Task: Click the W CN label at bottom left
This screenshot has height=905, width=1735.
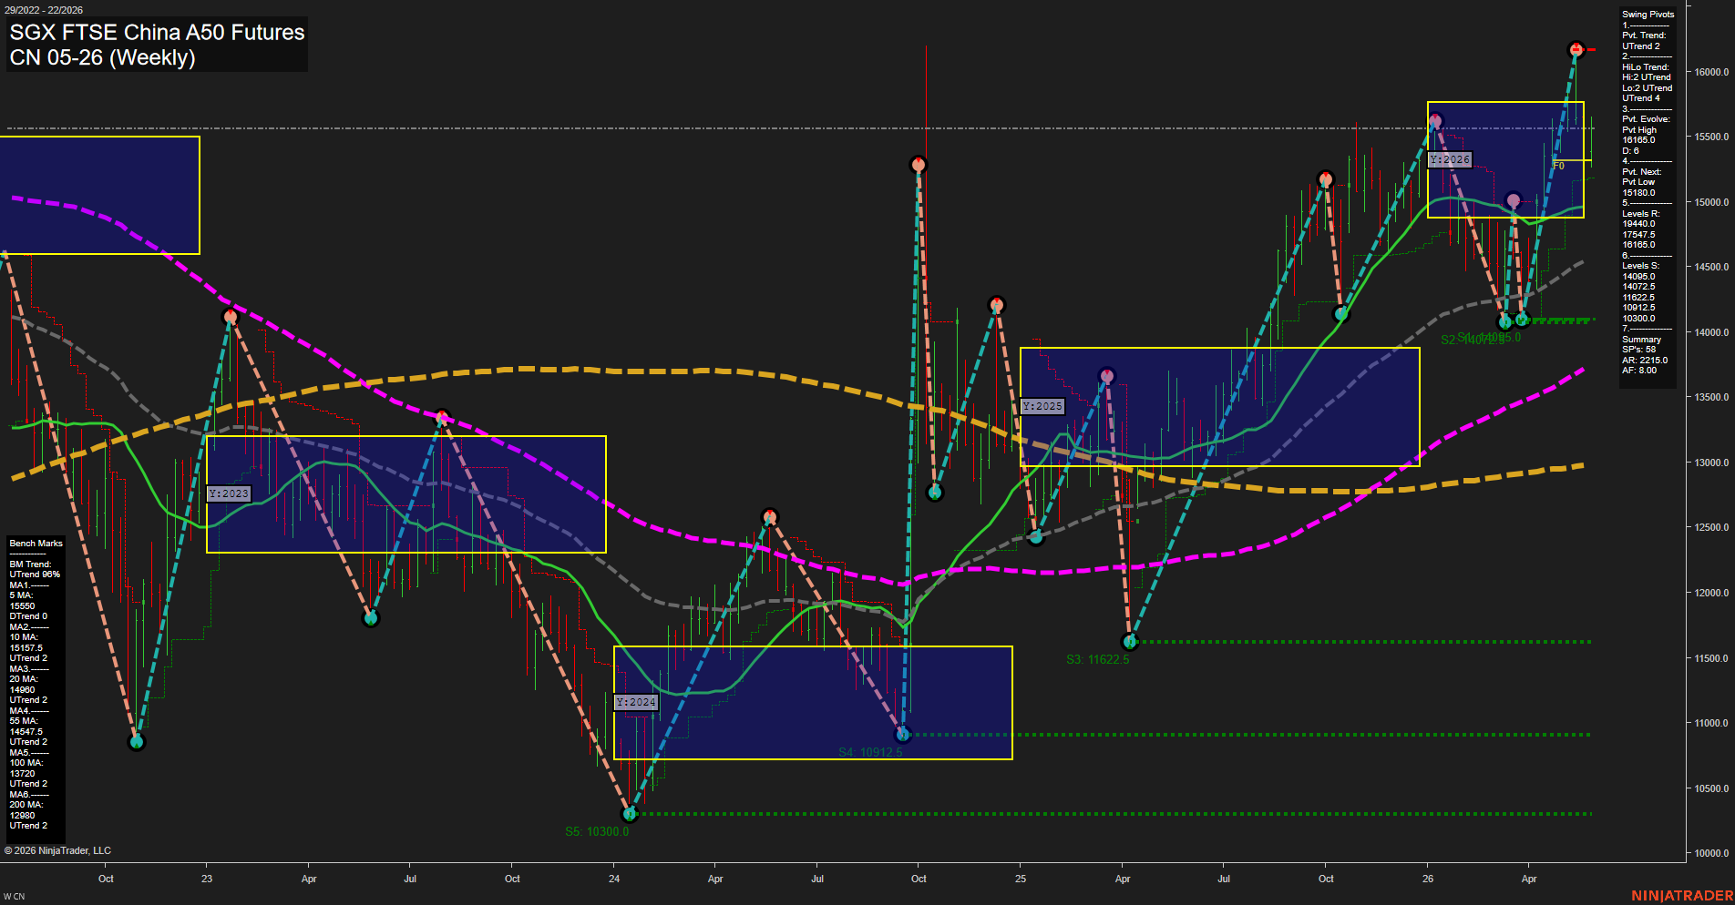Action: 14,897
